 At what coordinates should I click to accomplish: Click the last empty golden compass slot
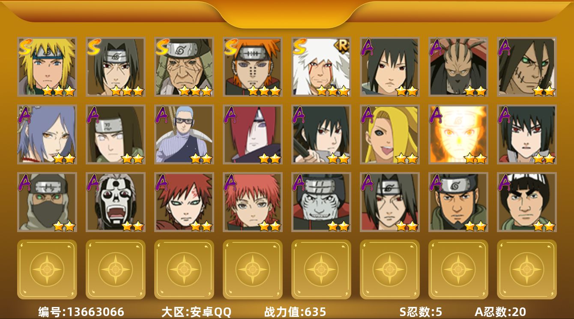click(527, 269)
